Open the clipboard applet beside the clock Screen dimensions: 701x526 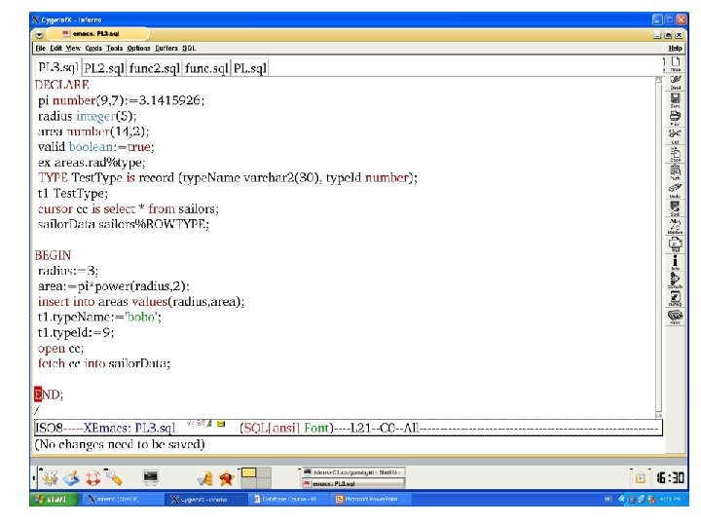point(641,477)
